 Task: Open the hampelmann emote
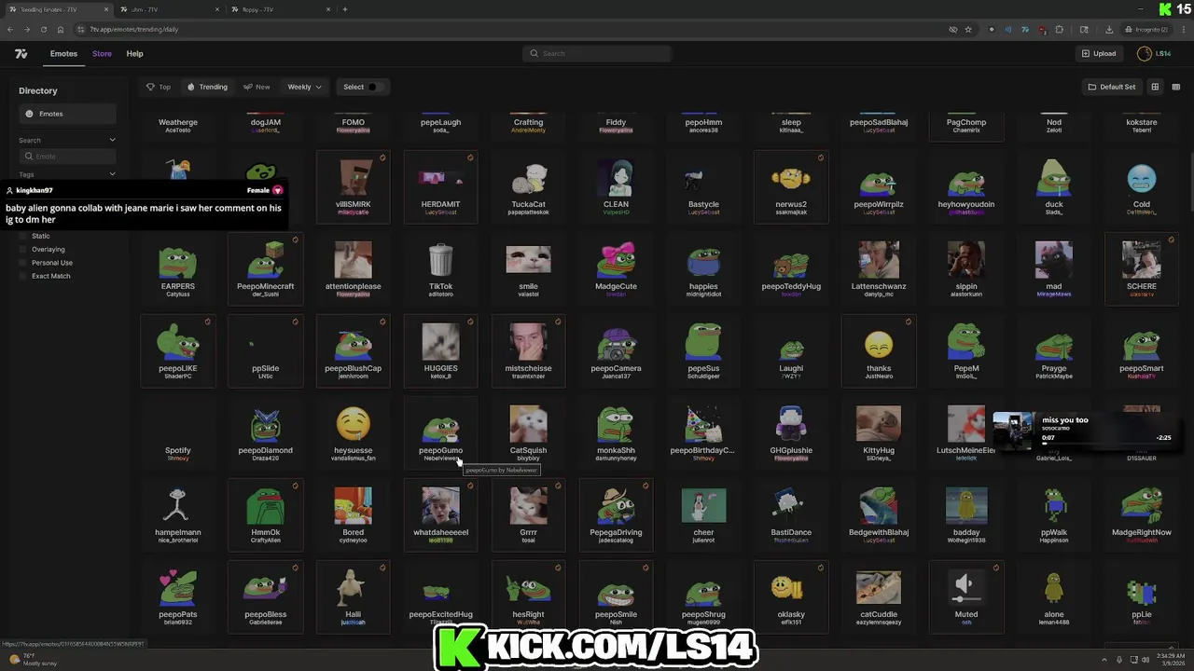pyautogui.click(x=177, y=514)
